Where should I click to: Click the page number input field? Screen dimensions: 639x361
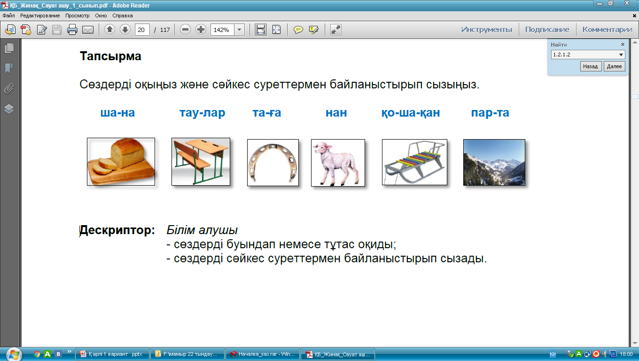point(142,30)
